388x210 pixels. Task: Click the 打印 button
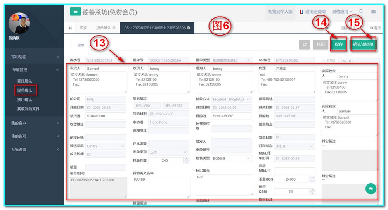click(320, 44)
